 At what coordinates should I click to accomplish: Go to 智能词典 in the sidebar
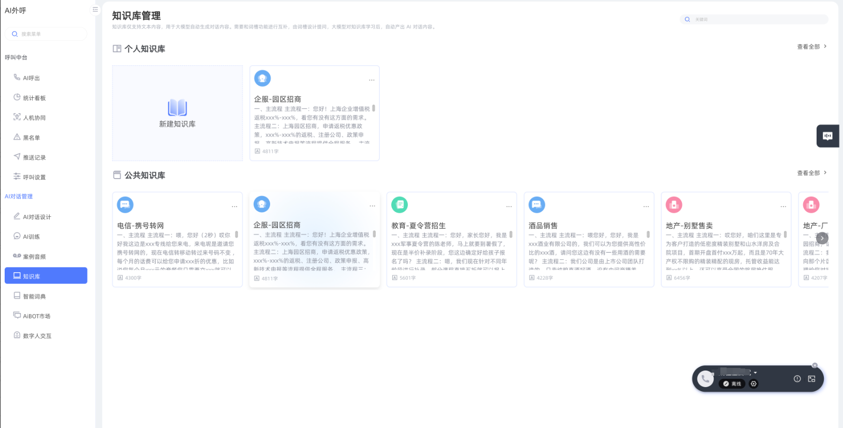(34, 297)
